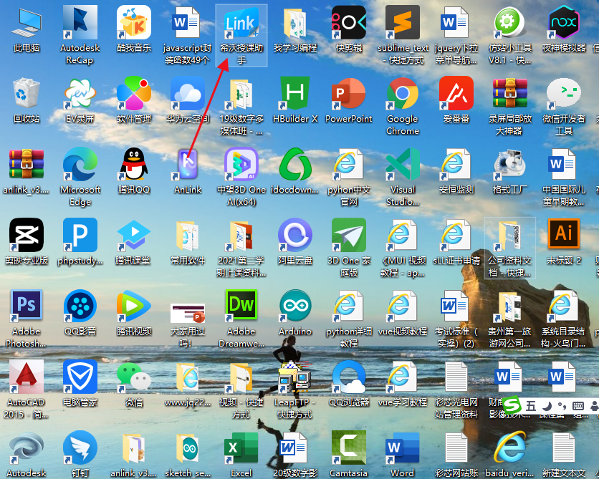Click the 酷我音乐 icon

pos(134,24)
